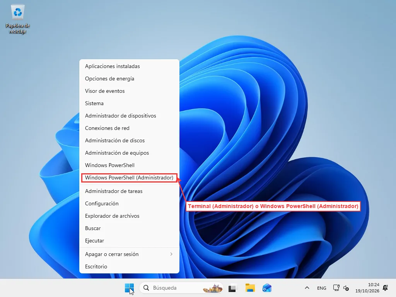Open Administrador de tareas
The width and height of the screenshot is (396, 297).
coord(129,191)
